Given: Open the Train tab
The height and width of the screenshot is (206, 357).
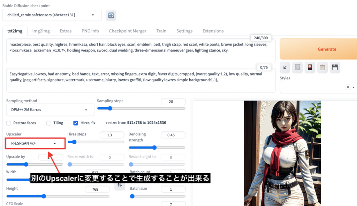Looking at the screenshot, I should coord(161,31).
